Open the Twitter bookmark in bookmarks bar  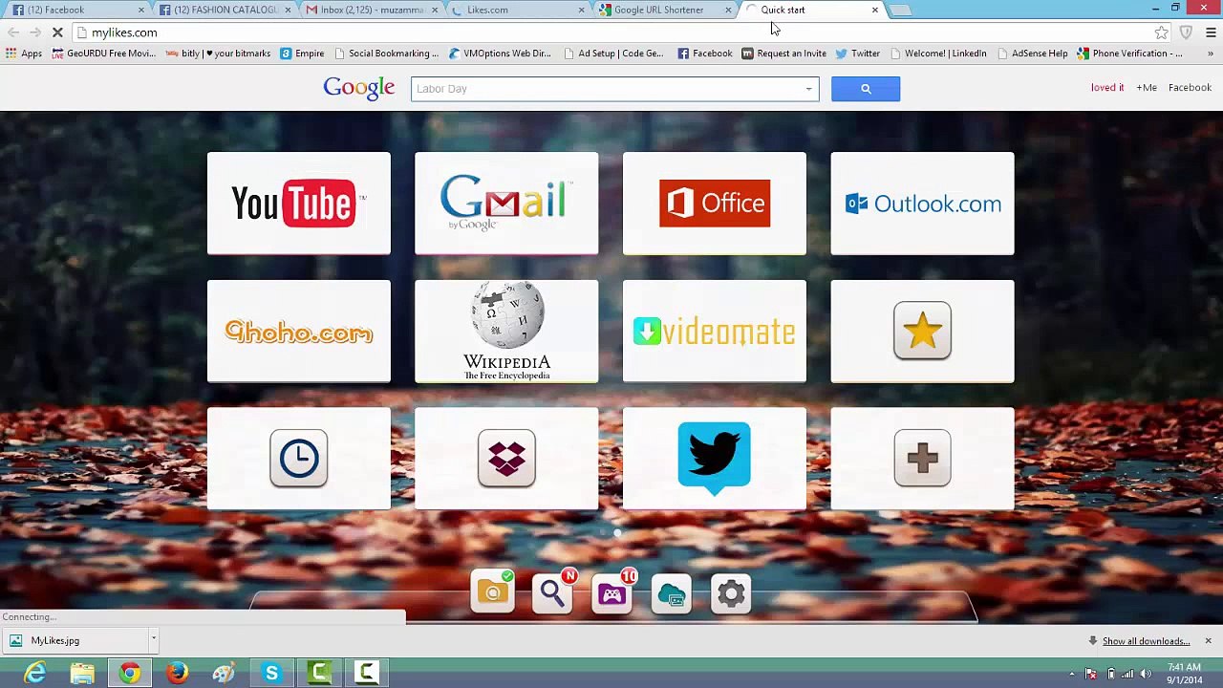[857, 54]
